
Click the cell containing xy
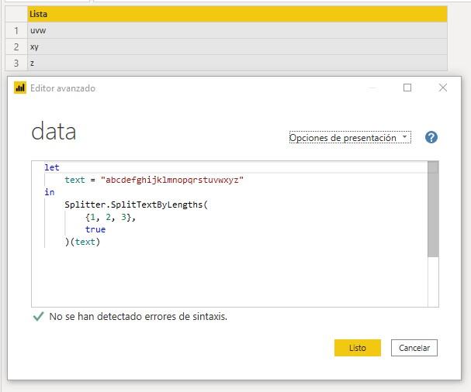[237, 46]
